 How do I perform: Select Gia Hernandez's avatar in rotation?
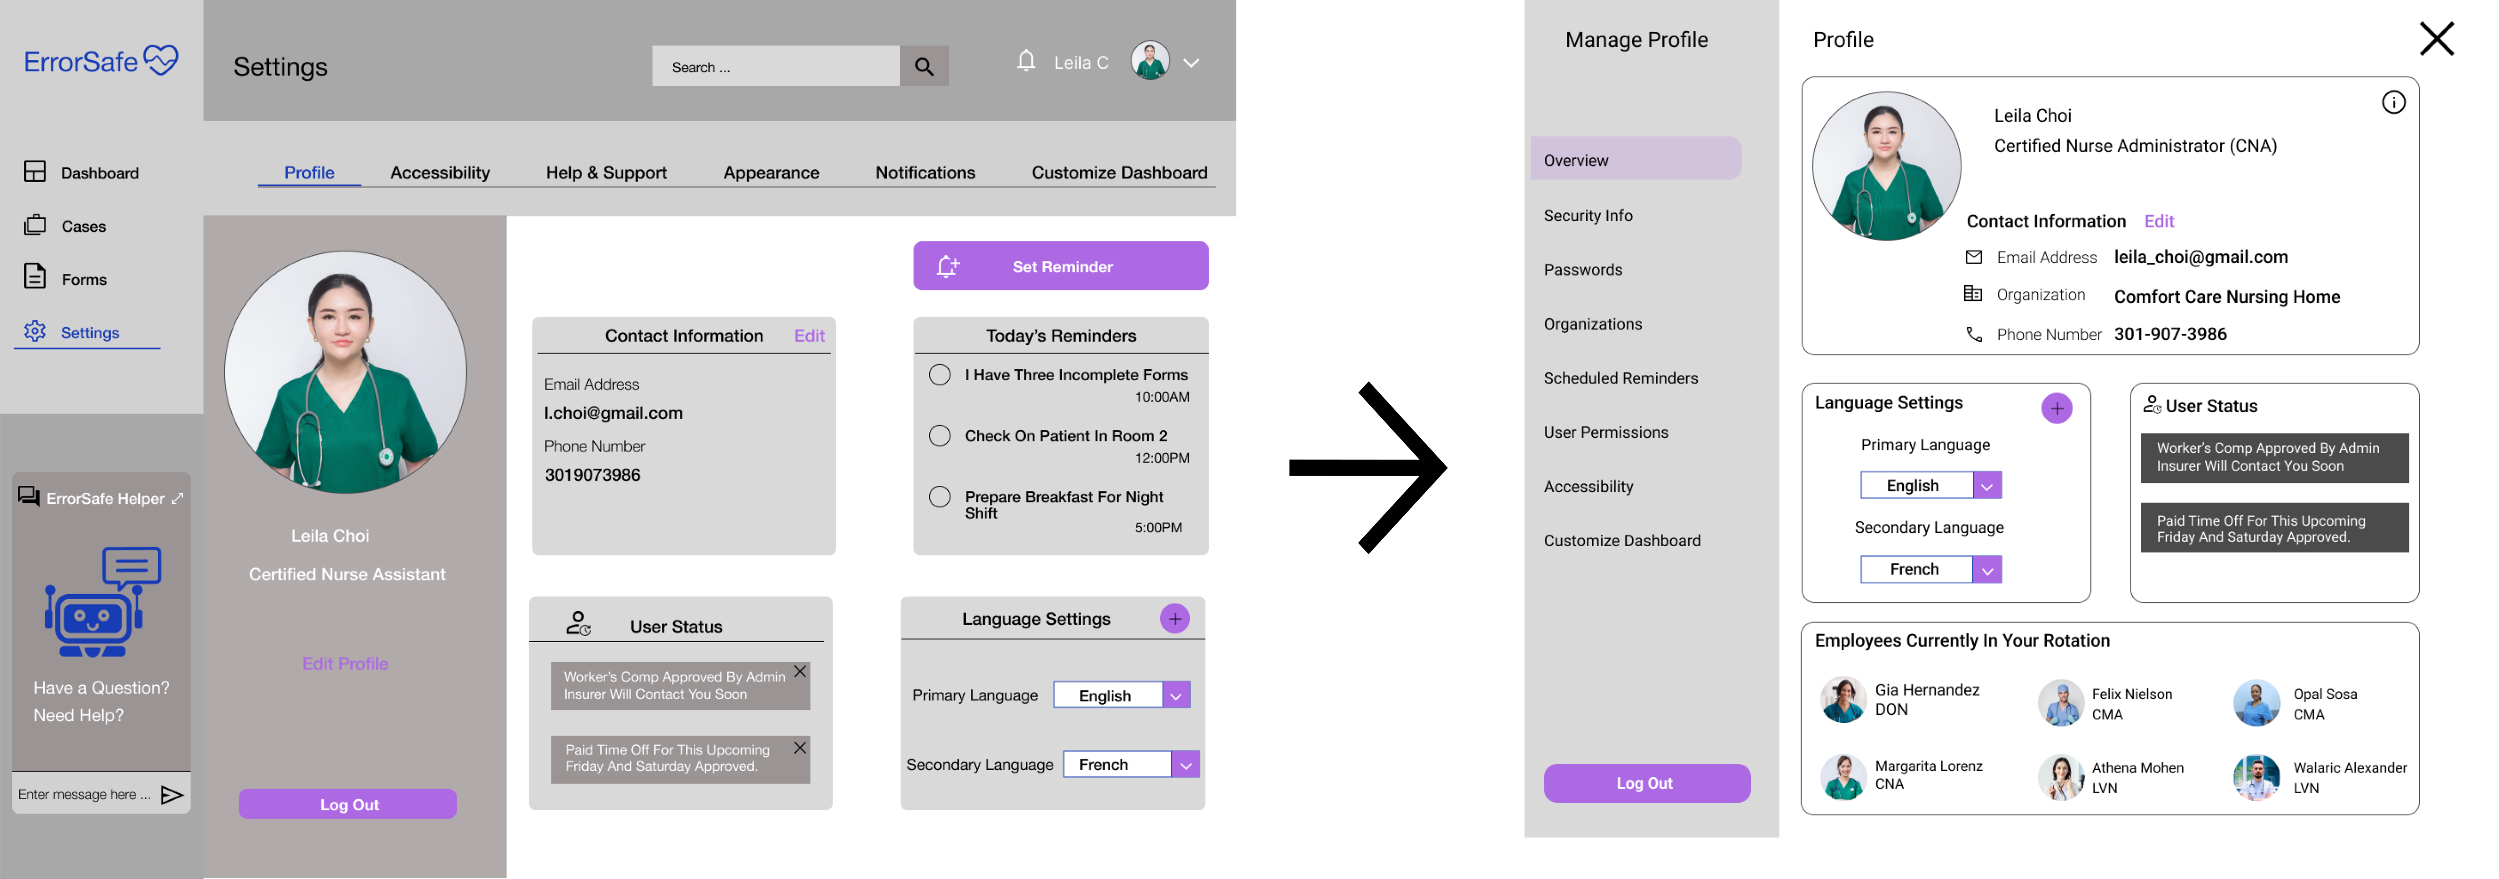[x=1843, y=700]
